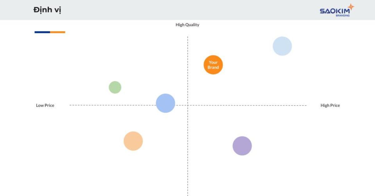Click the Brand text inside the orange circle
This screenshot has width=375, height=196.
[x=213, y=67]
